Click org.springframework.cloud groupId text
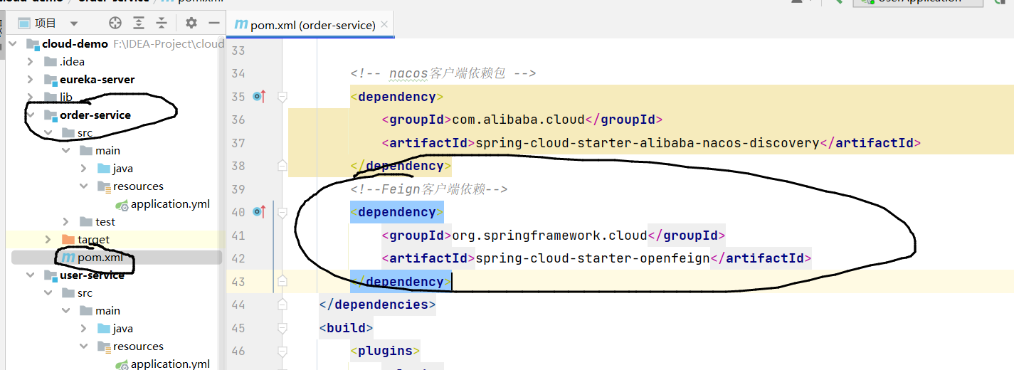 (550, 236)
